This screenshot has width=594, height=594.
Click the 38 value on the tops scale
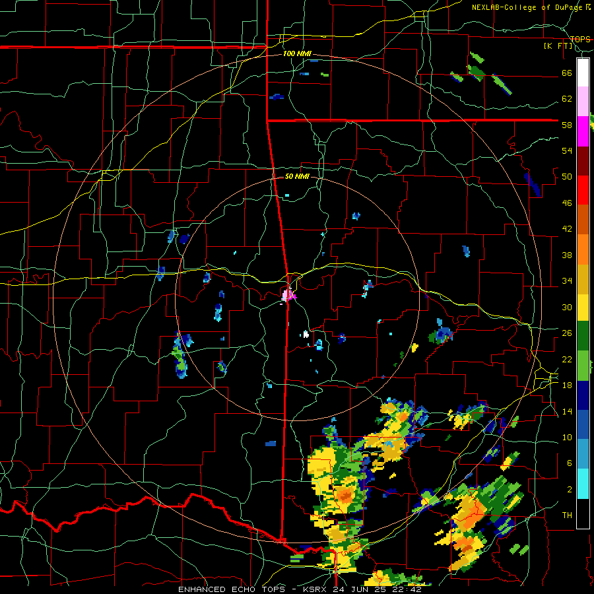pos(567,255)
